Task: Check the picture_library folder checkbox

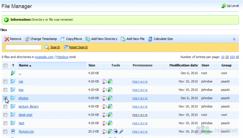Action: (5, 106)
